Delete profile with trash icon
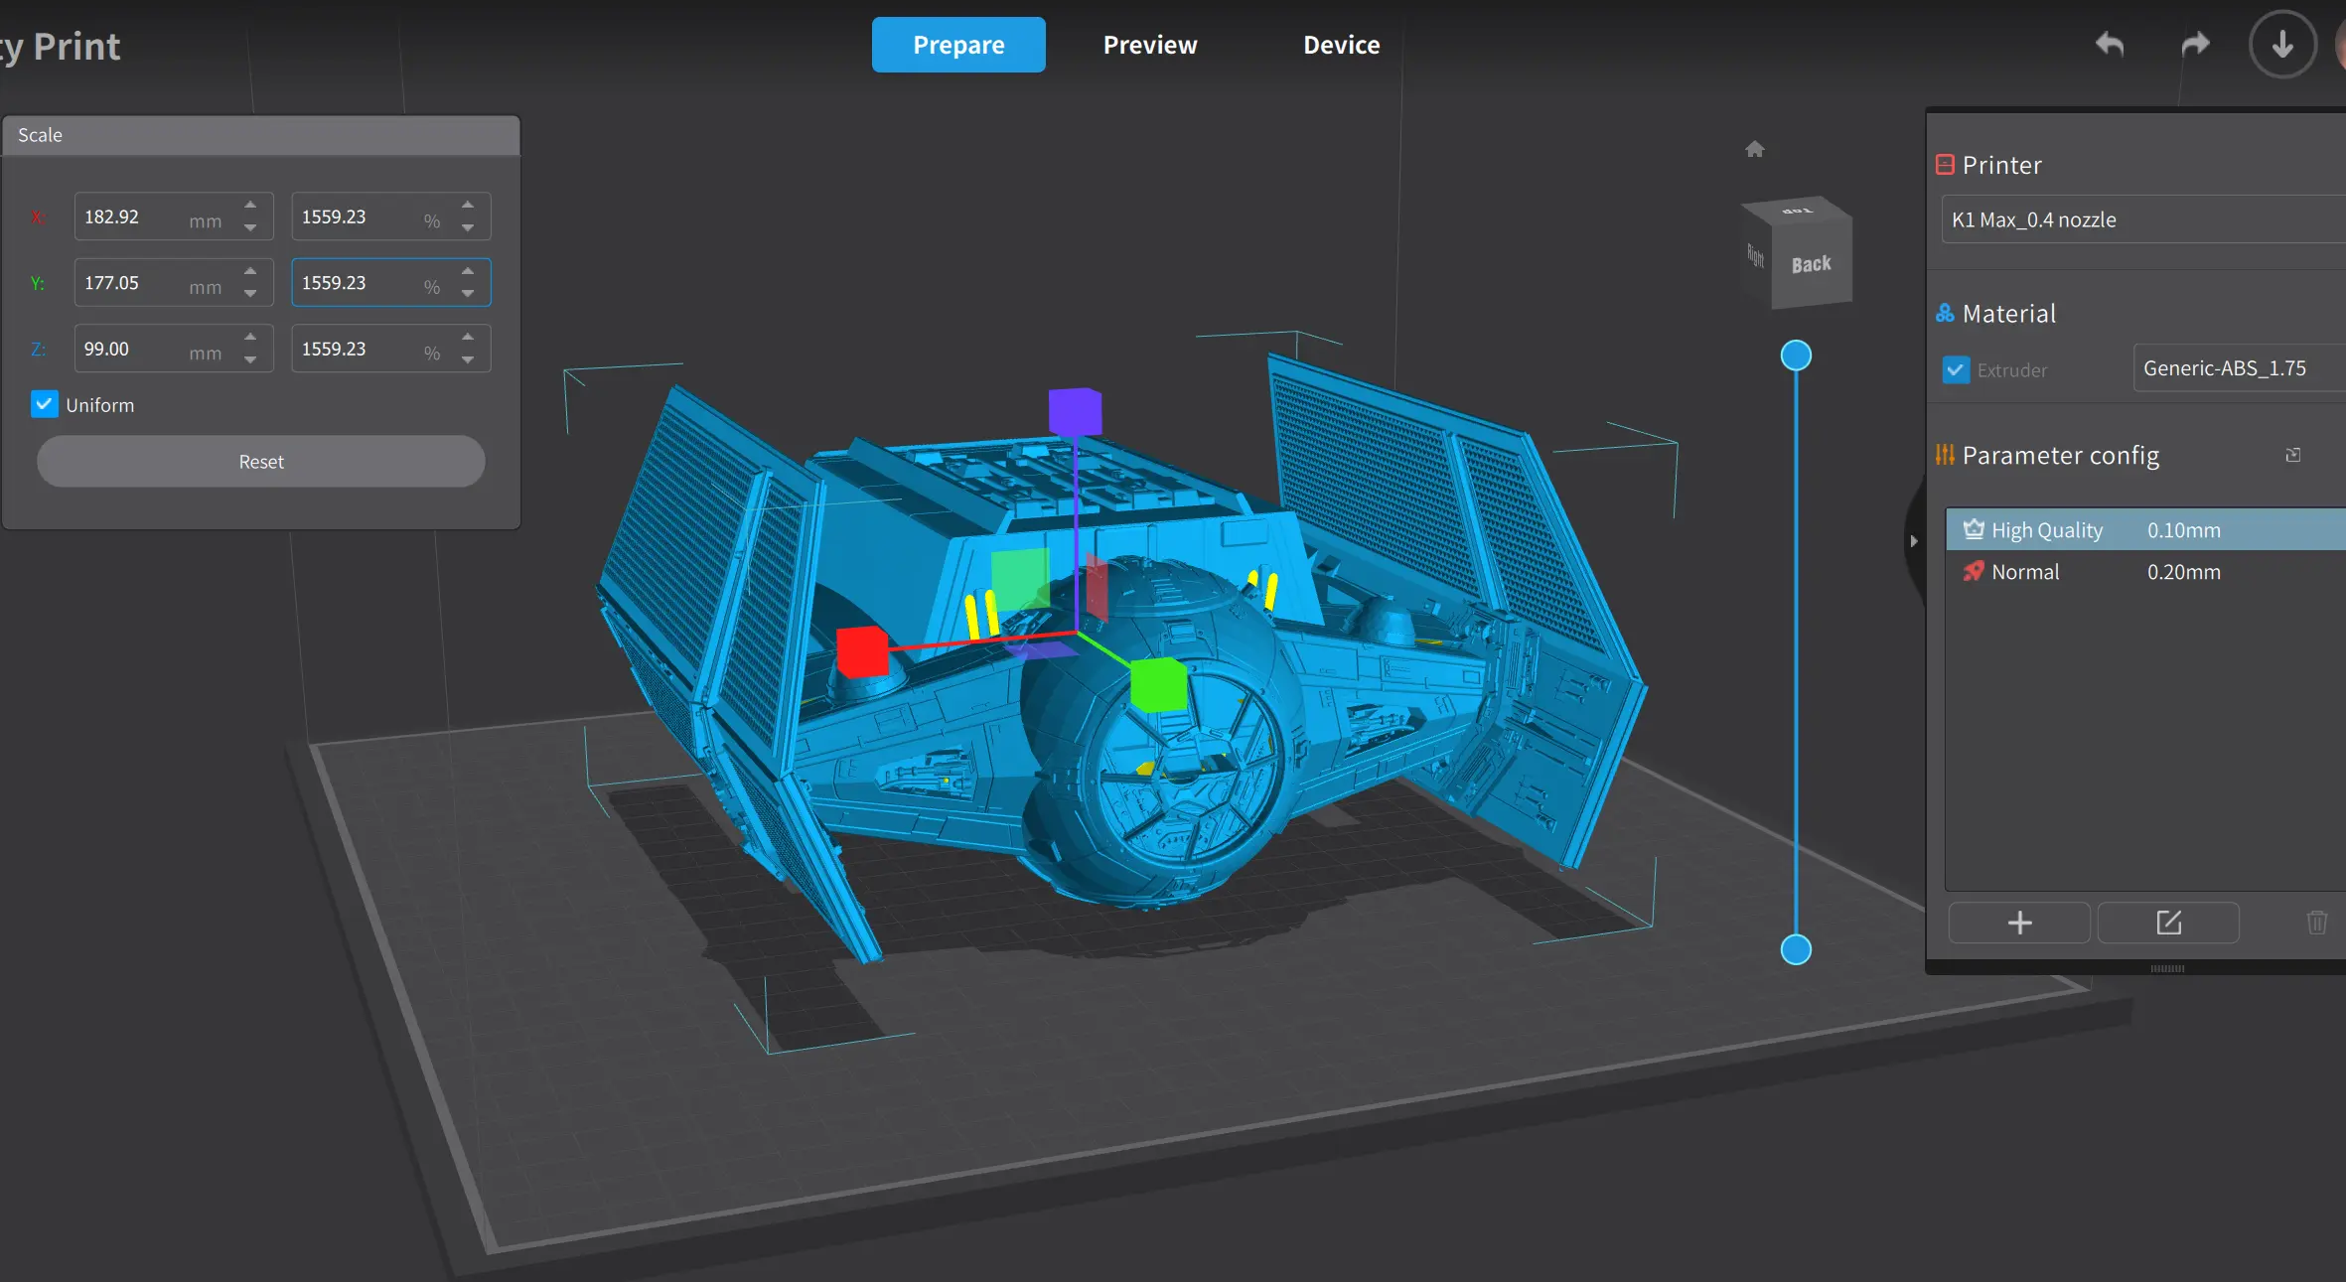This screenshot has width=2346, height=1282. coord(2316,923)
